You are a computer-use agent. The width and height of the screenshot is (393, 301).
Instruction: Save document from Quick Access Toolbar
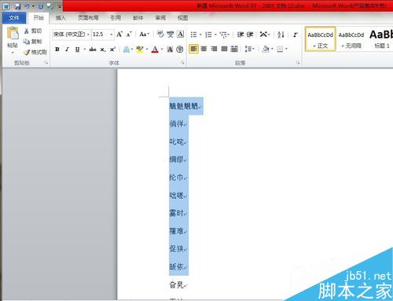[17, 6]
